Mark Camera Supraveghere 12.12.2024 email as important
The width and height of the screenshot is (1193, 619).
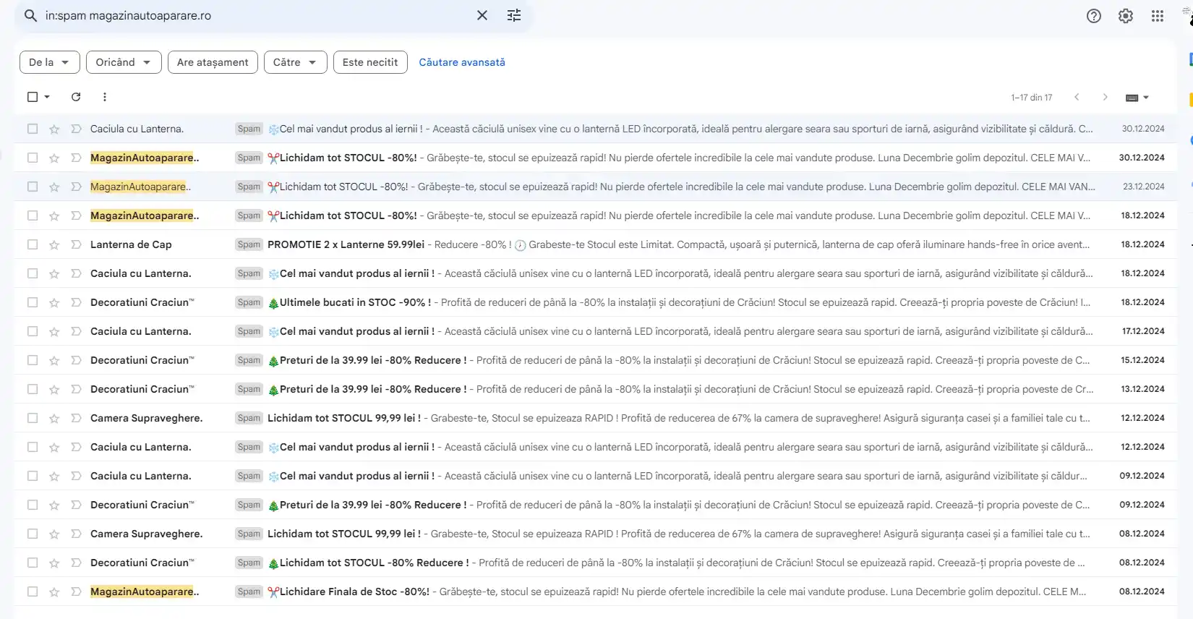(76, 418)
